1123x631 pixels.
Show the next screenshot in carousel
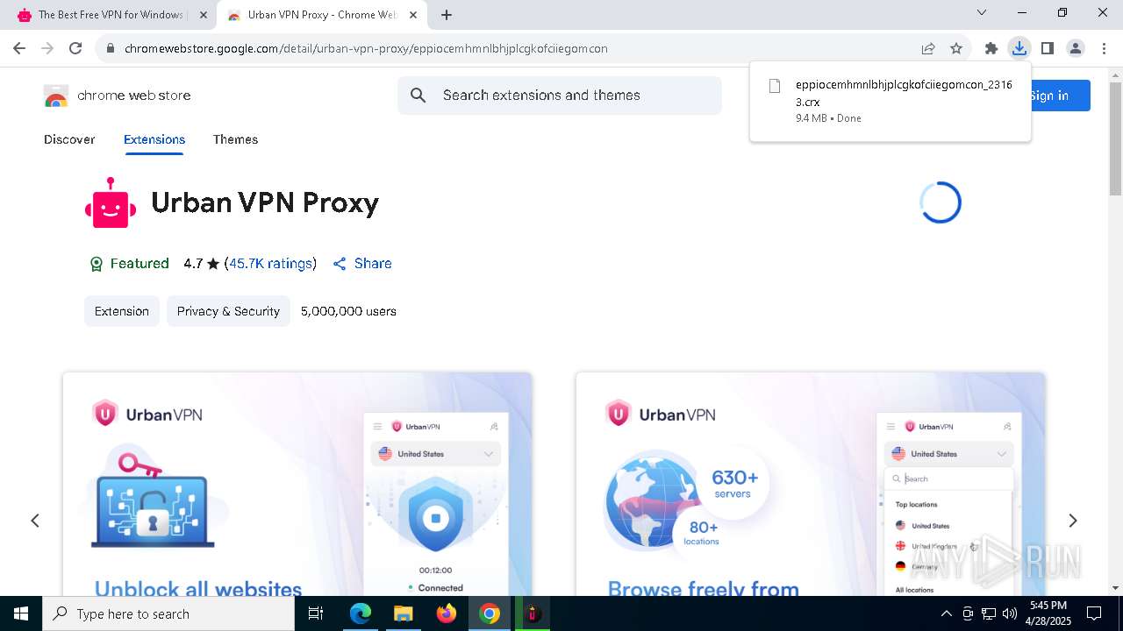coord(1072,521)
